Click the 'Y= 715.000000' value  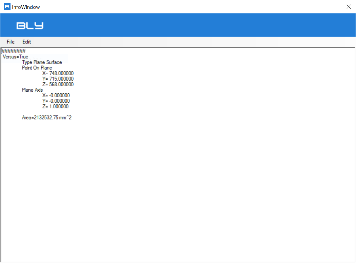click(58, 79)
